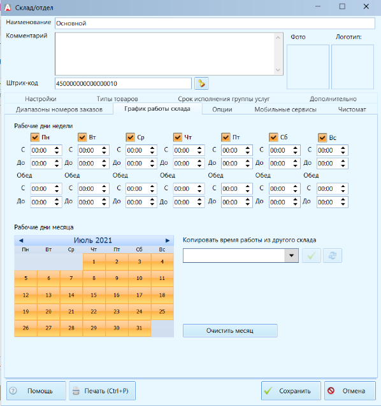Click the Отмена cancel button
Image resolution: width=381 pixels, height=406 pixels.
(350, 391)
